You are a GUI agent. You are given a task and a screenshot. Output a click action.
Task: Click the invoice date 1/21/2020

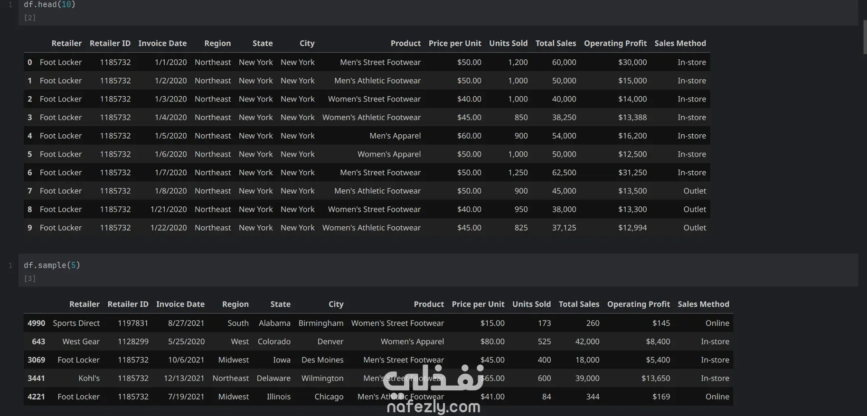coord(169,209)
